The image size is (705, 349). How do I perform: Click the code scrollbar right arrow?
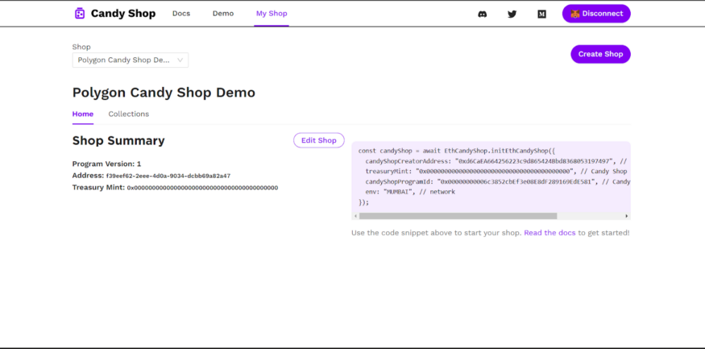[x=626, y=216]
